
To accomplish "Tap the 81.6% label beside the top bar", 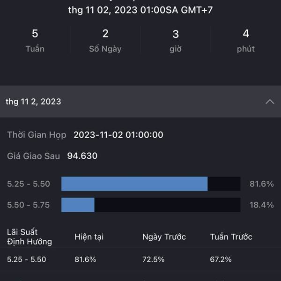I will point(261,184).
